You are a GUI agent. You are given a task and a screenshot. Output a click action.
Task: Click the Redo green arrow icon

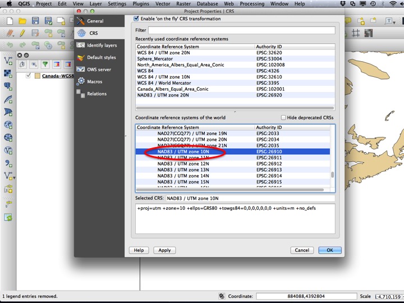click(22, 45)
